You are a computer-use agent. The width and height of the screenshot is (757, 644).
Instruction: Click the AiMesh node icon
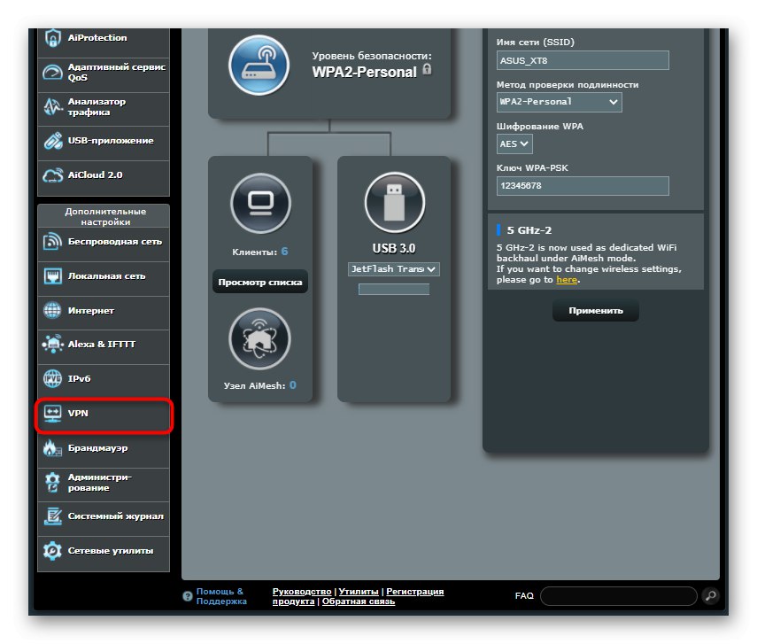[259, 339]
